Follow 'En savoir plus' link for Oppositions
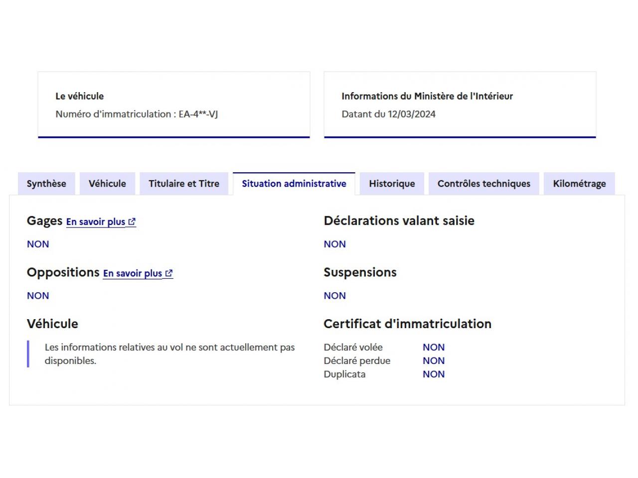The height and width of the screenshot is (478, 638). pyautogui.click(x=133, y=273)
